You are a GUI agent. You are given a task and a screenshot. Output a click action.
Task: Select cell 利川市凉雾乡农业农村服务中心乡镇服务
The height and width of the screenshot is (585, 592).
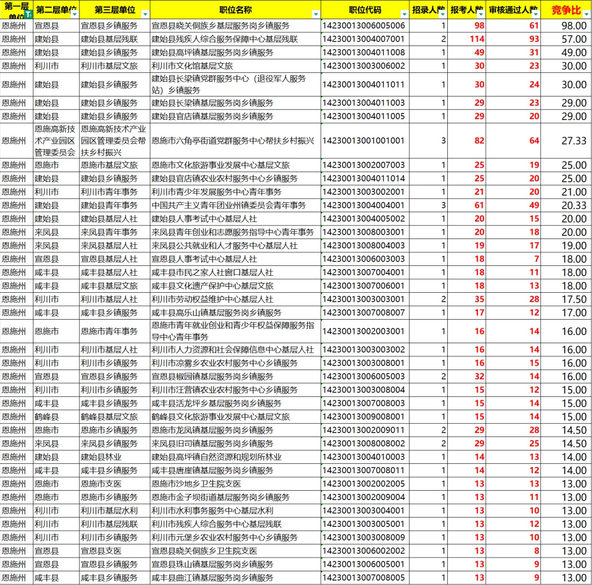coord(235,363)
